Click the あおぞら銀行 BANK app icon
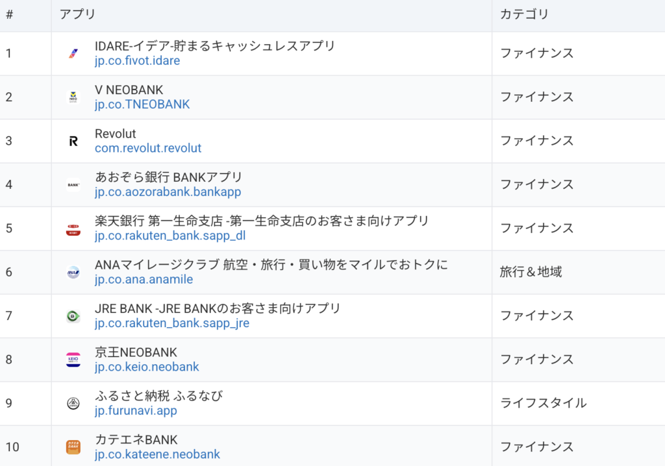Image resolution: width=665 pixels, height=466 pixels. [73, 185]
